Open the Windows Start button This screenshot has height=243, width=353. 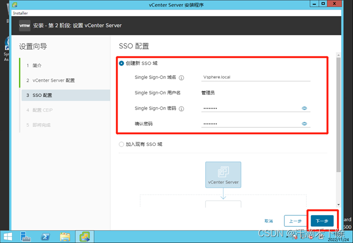click(x=8, y=237)
